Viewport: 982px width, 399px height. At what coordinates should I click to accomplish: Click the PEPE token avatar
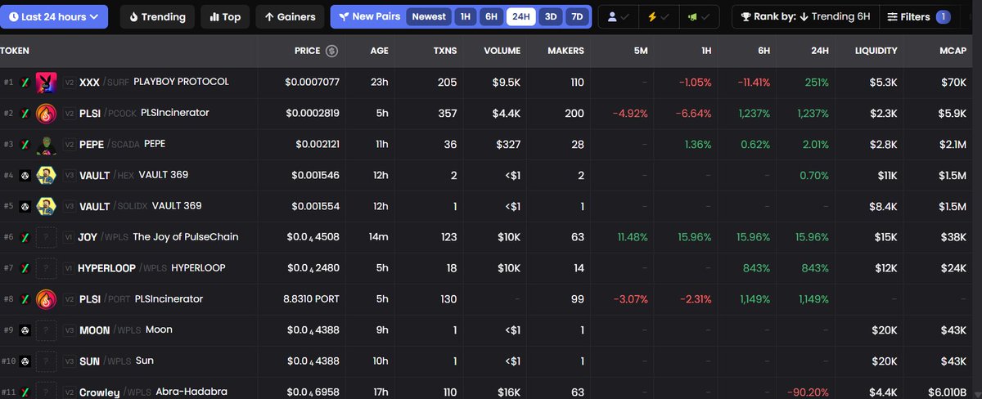(45, 145)
